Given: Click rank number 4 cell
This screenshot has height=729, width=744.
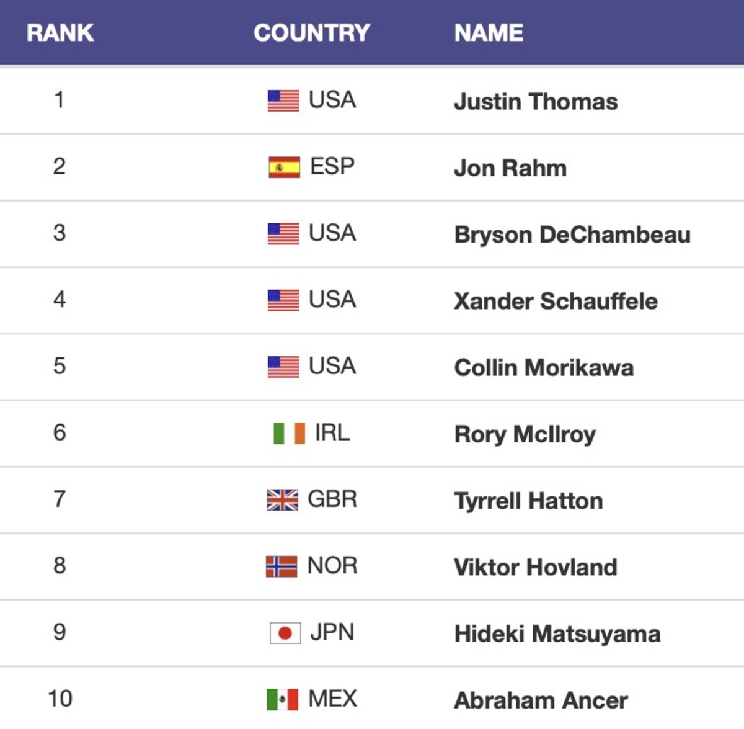Looking at the screenshot, I should tap(60, 300).
